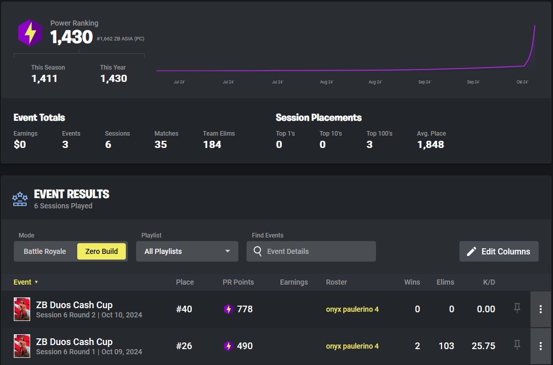553x365 pixels.
Task: Click the All Playlists dropdown arrow
Action: pos(228,251)
